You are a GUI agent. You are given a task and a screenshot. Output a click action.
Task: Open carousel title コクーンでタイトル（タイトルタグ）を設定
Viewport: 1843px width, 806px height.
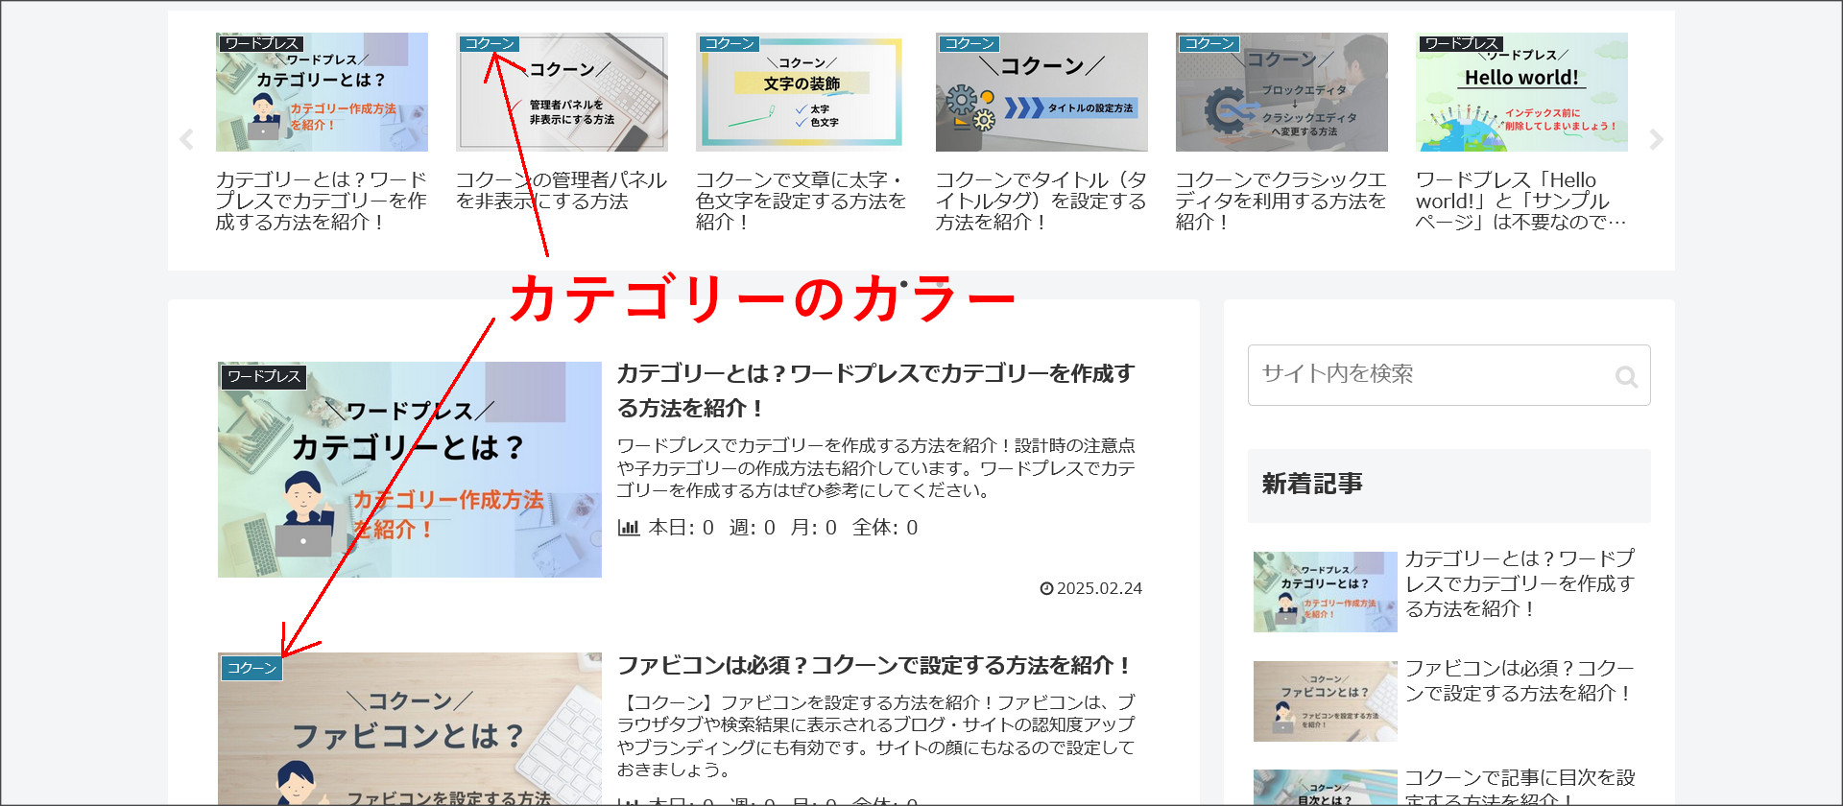point(1041,201)
